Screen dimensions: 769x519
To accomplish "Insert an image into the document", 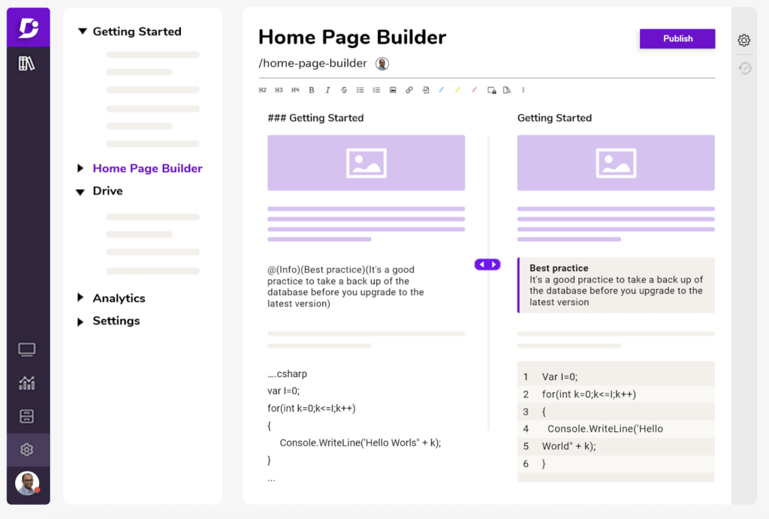I will [392, 89].
